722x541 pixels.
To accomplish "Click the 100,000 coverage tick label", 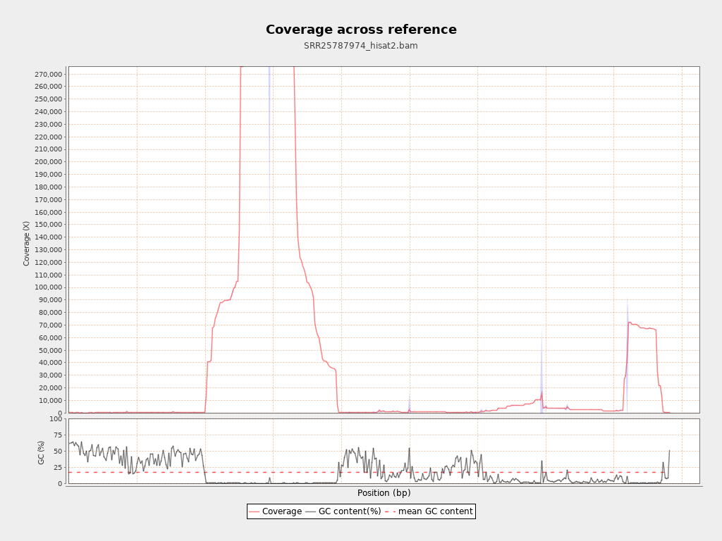I will point(45,287).
